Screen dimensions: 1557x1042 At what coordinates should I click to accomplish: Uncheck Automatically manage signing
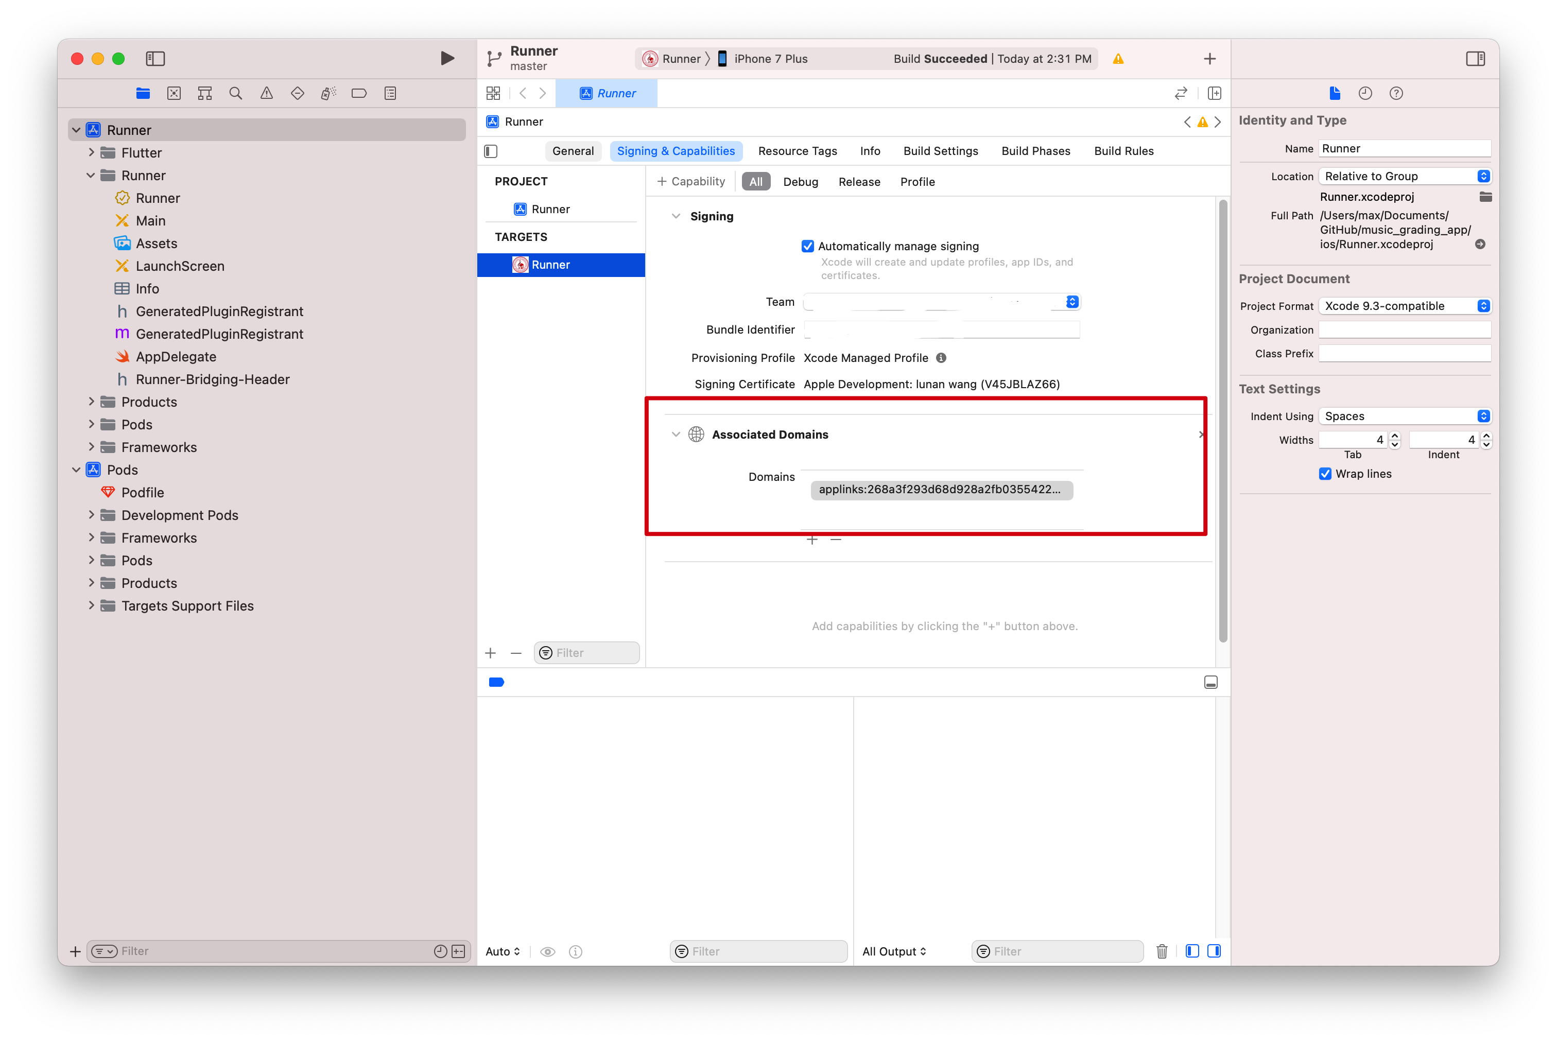click(807, 247)
